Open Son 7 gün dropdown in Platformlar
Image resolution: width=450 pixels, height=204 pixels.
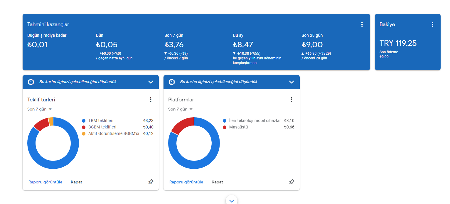[x=181, y=109]
